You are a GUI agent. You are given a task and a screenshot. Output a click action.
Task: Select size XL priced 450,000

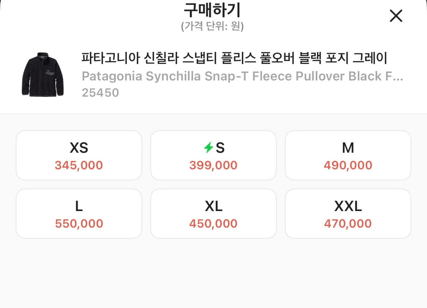click(x=213, y=213)
